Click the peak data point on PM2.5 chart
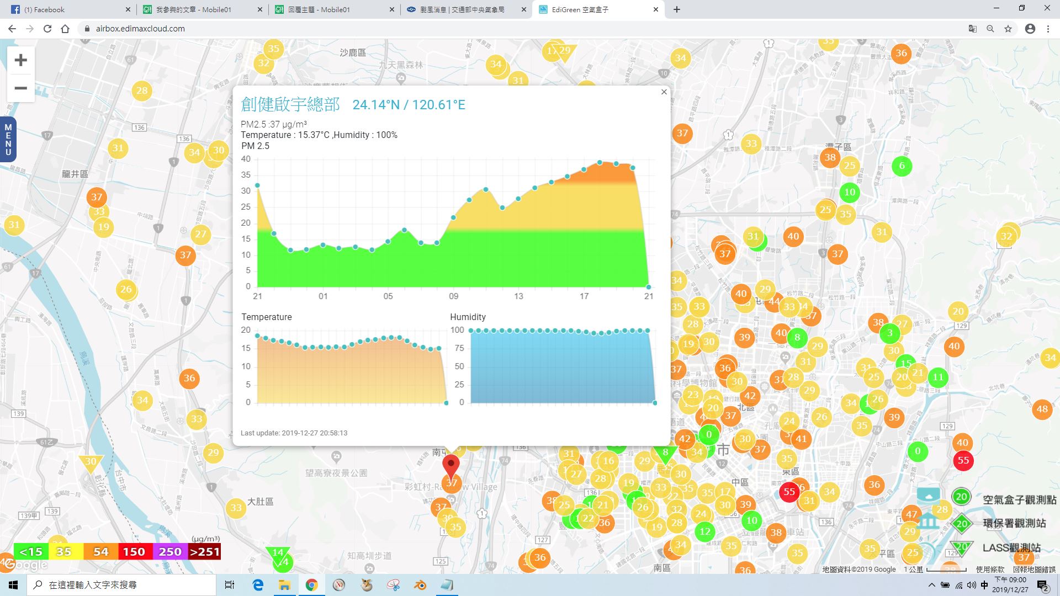Image resolution: width=1060 pixels, height=596 pixels. (x=600, y=162)
